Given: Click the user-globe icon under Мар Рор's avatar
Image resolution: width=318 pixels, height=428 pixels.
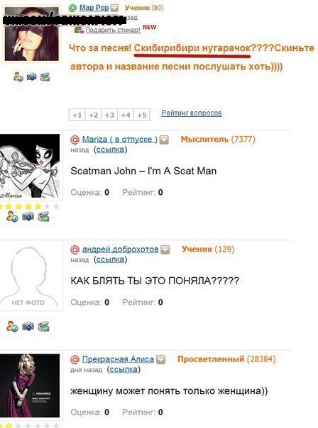Looking at the screenshot, I should pos(18,77).
